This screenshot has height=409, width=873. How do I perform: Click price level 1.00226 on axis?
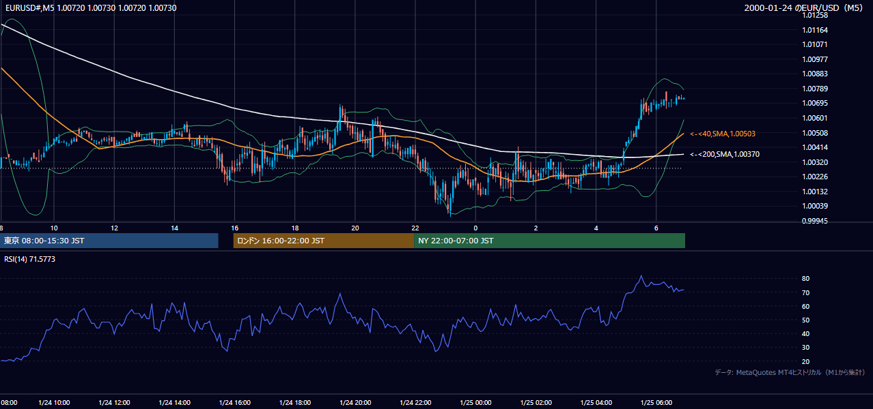[x=815, y=177]
